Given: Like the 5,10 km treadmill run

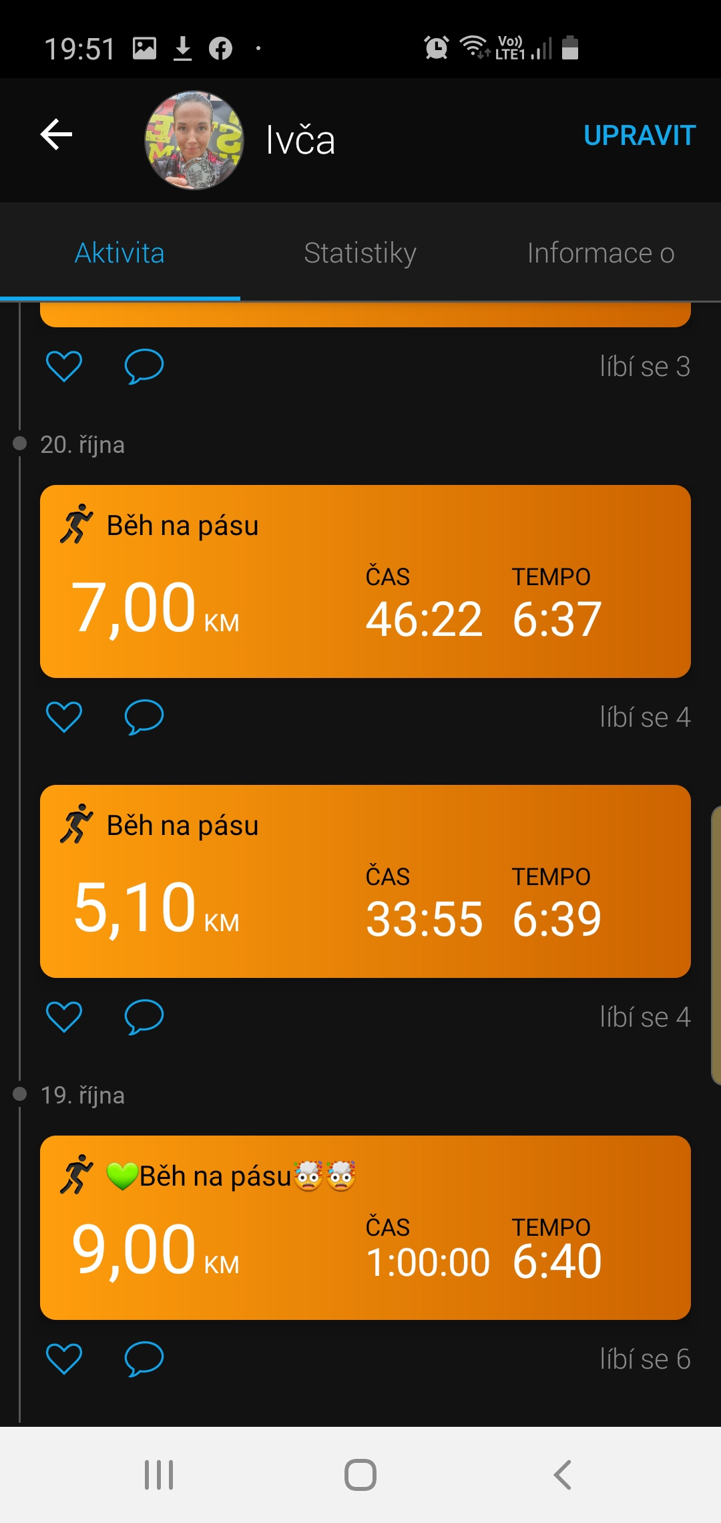Looking at the screenshot, I should [64, 1017].
